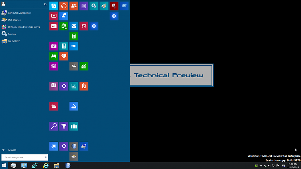Open the Sports trophy tile
Viewport: 301px width, 169px height.
(x=64, y=126)
